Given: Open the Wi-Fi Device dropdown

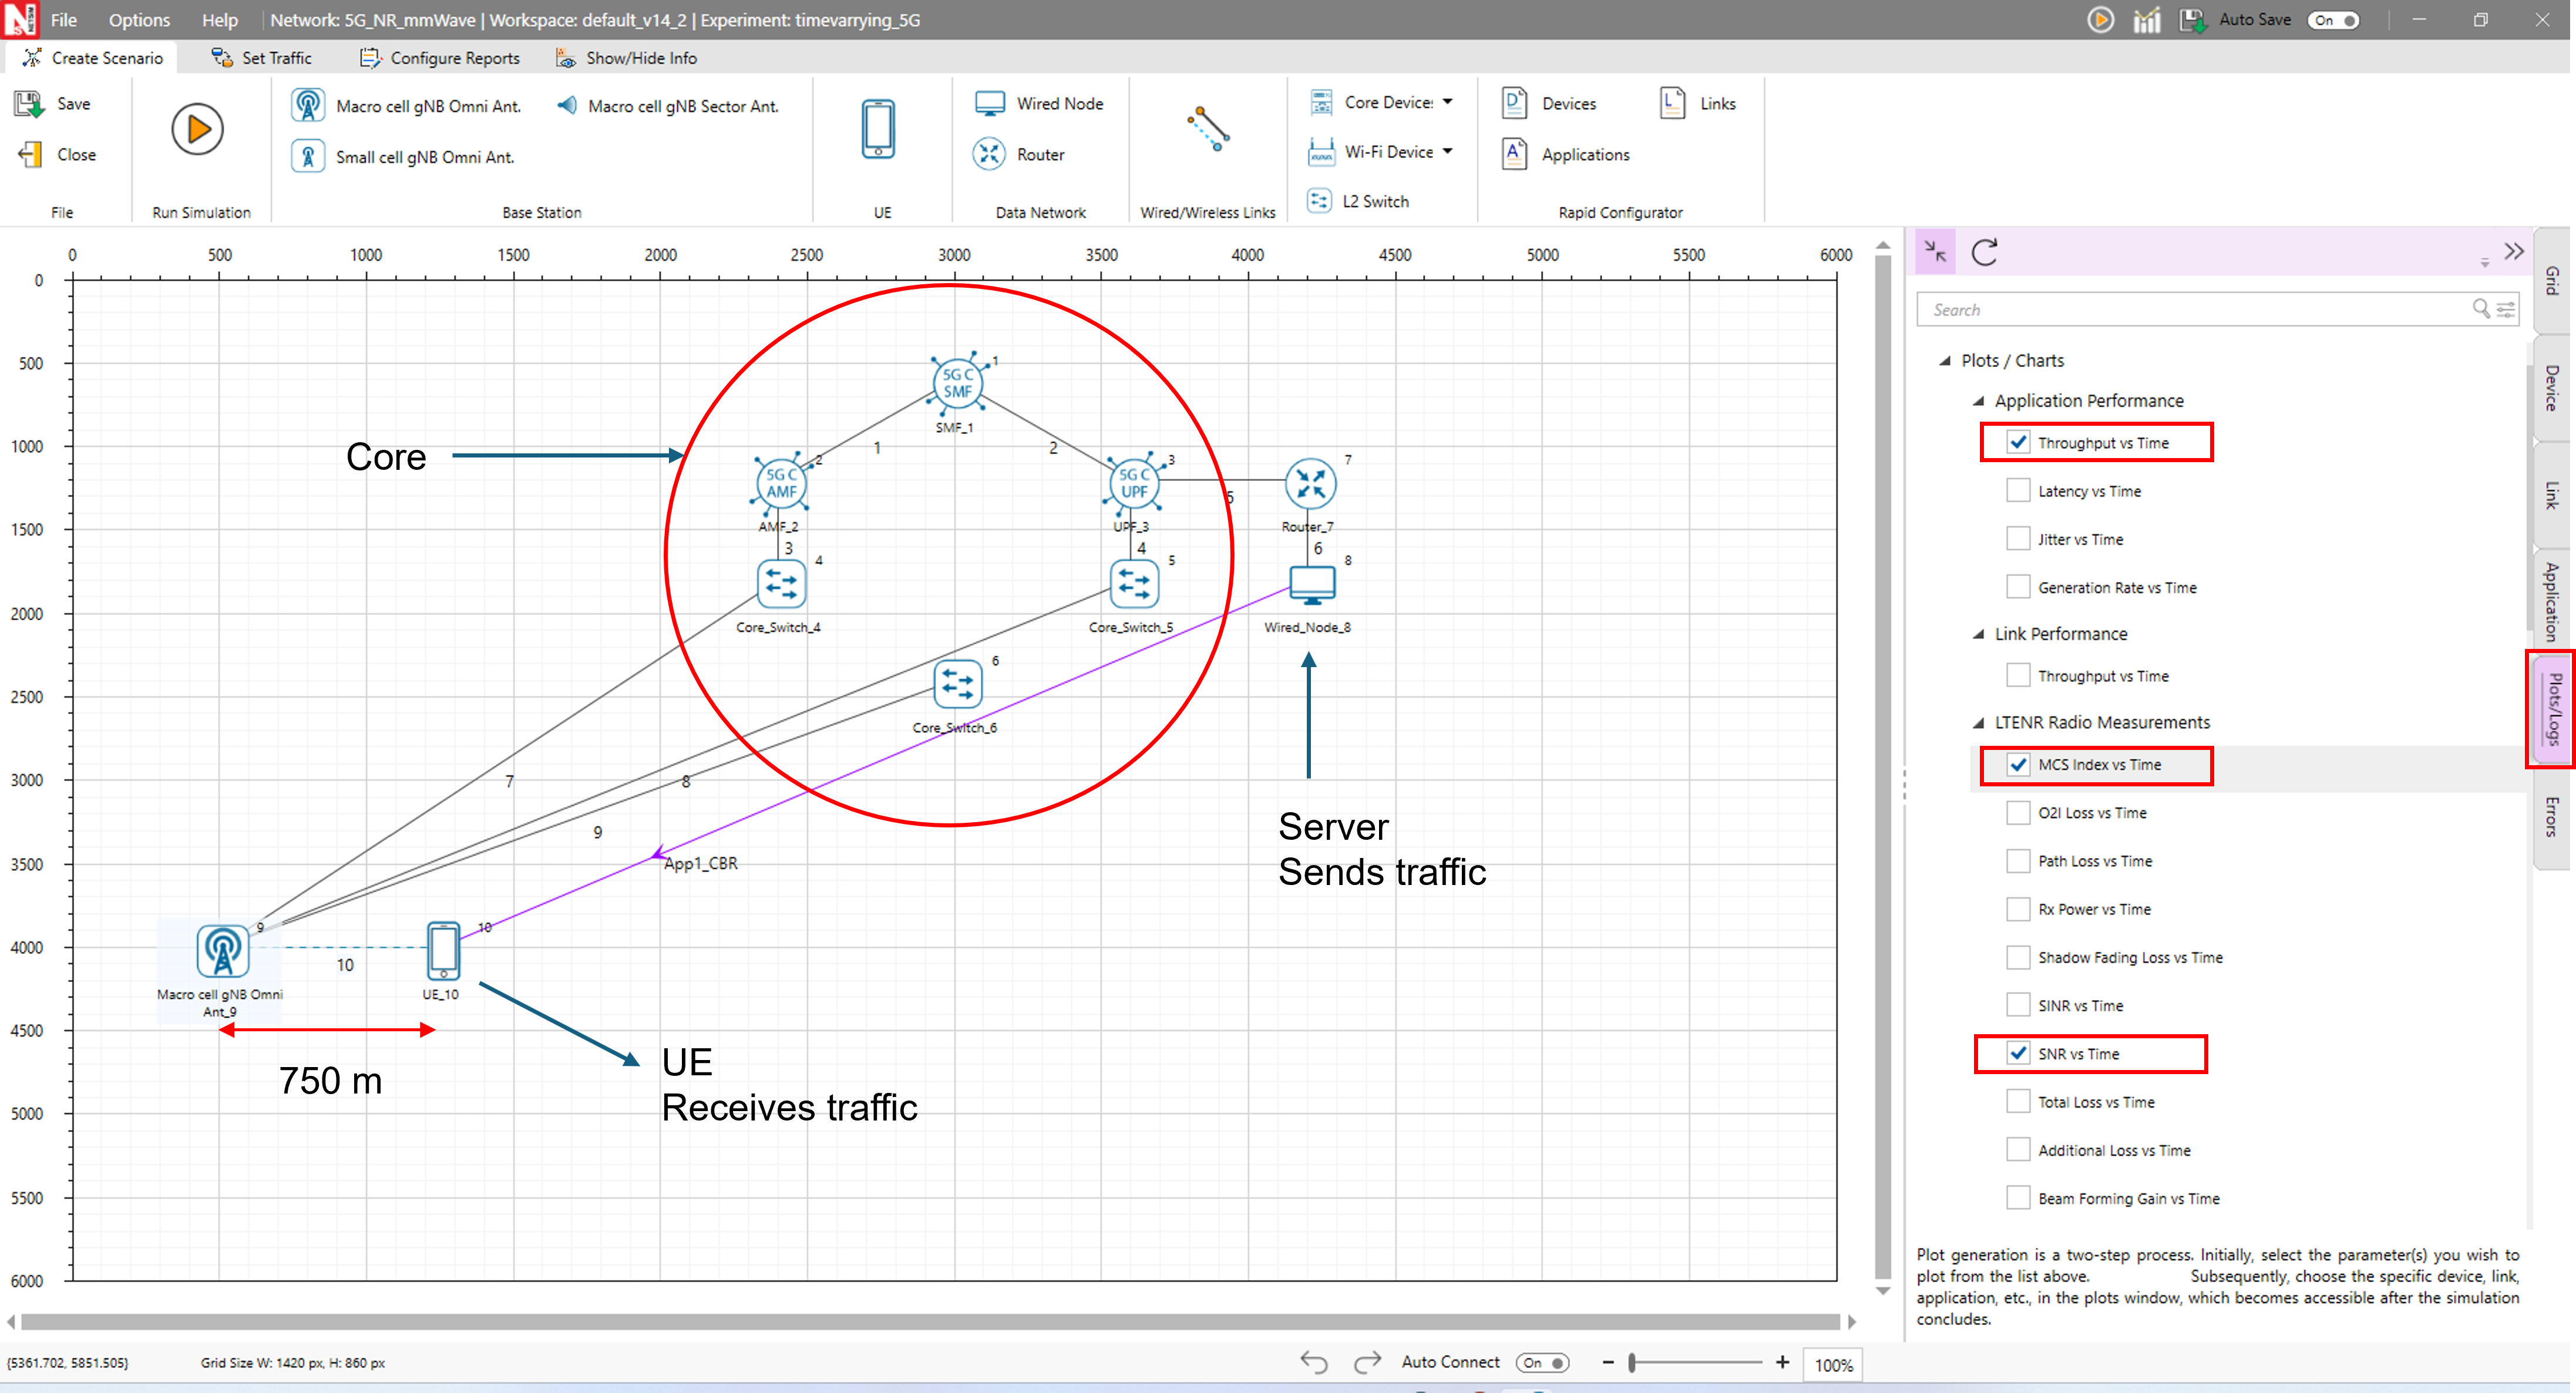Looking at the screenshot, I should pyautogui.click(x=1447, y=152).
